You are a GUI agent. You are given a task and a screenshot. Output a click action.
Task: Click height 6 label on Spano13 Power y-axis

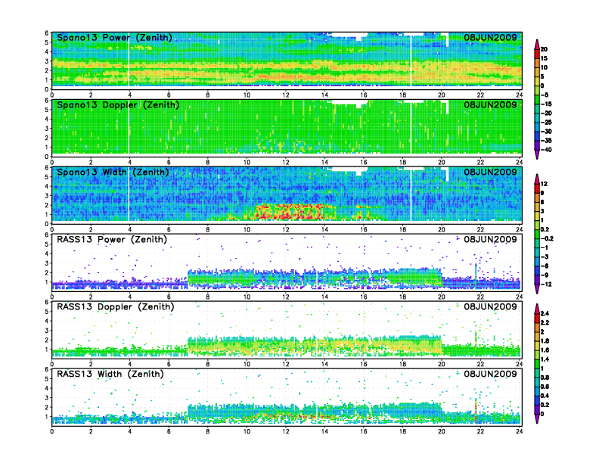(47, 33)
